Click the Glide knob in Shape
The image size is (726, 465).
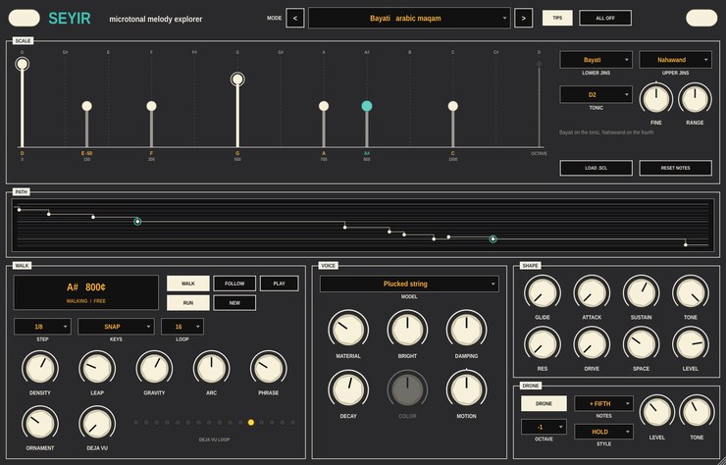pos(543,293)
